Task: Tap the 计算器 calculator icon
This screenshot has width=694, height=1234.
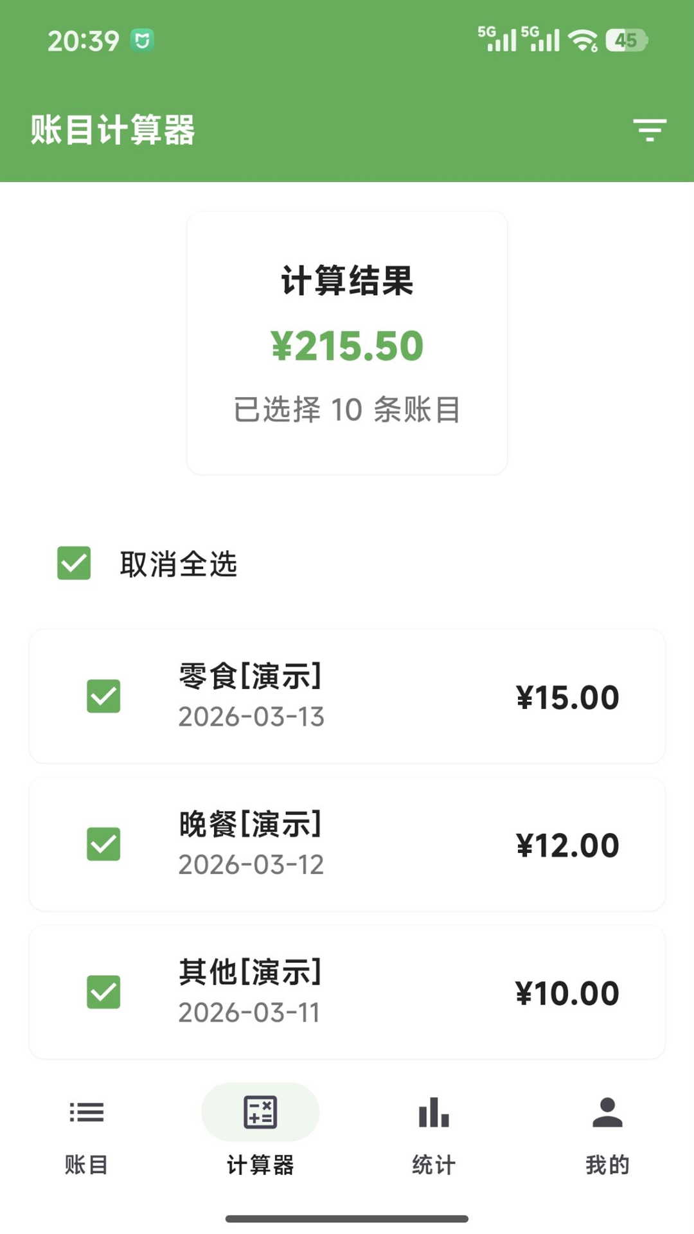Action: click(260, 1113)
